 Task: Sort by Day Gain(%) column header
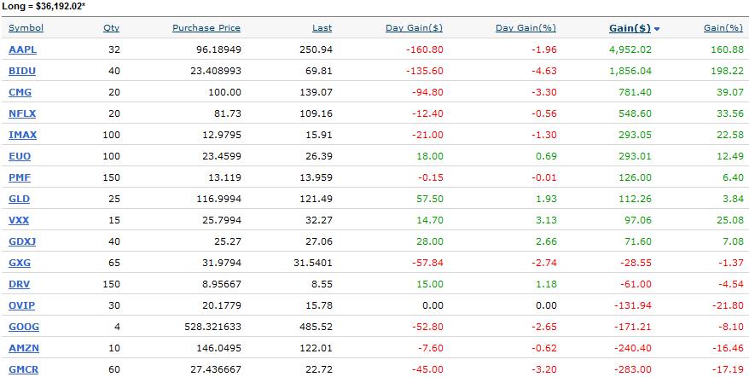[x=526, y=27]
